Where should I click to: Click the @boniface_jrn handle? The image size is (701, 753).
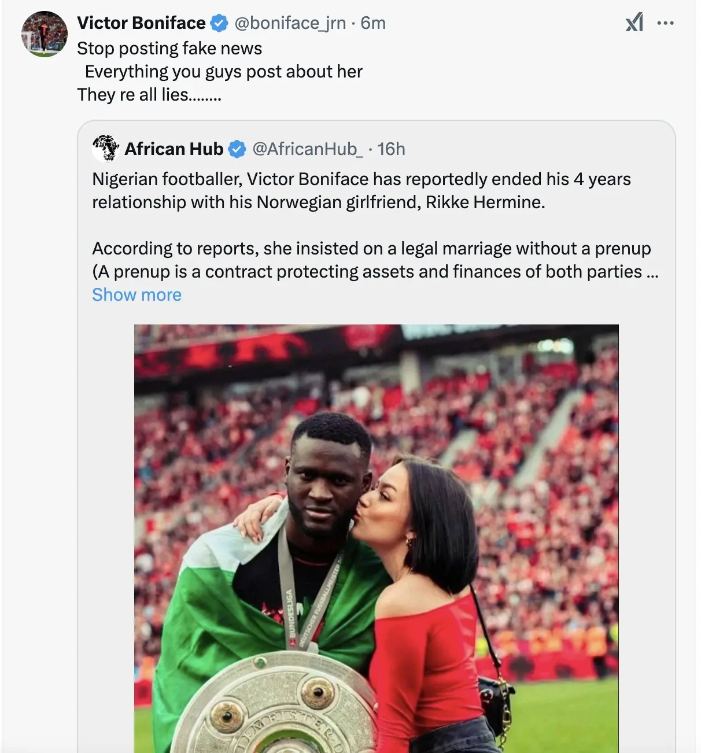pyautogui.click(x=290, y=23)
